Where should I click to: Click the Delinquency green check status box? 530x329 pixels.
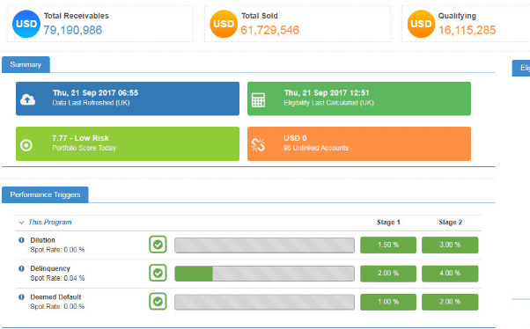click(158, 273)
